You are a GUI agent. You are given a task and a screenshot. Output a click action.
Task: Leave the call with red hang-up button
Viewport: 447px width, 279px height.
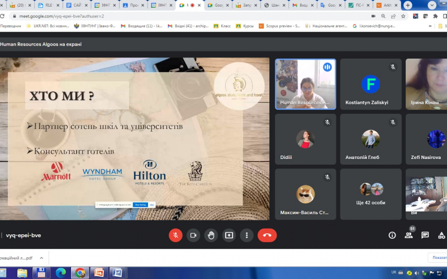(x=267, y=235)
